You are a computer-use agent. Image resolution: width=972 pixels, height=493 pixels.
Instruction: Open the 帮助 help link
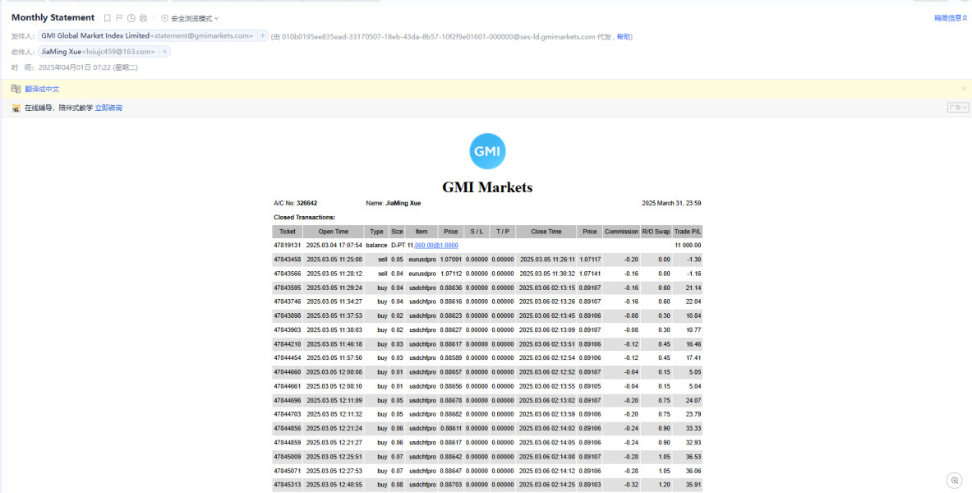(x=623, y=37)
